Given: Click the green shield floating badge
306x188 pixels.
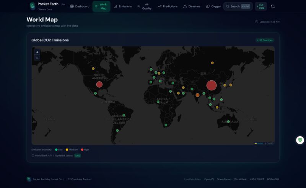Looking at the screenshot, I should pos(300,140).
